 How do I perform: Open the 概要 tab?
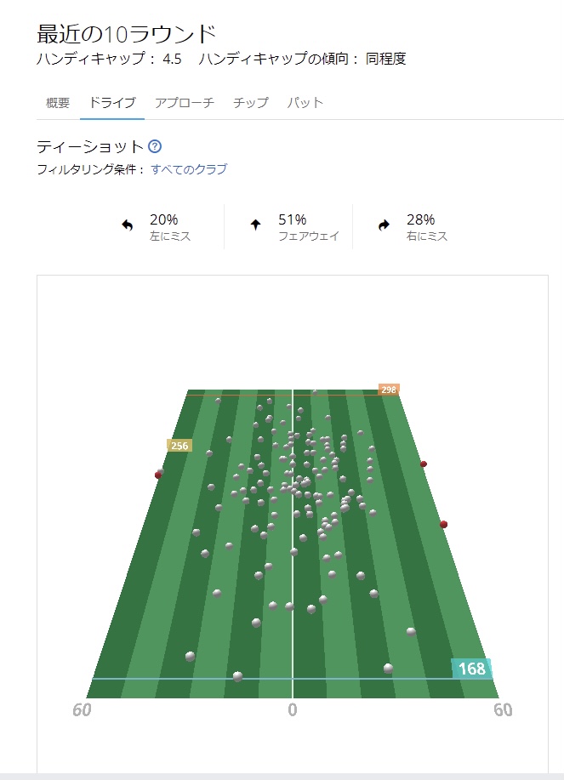pyautogui.click(x=58, y=103)
